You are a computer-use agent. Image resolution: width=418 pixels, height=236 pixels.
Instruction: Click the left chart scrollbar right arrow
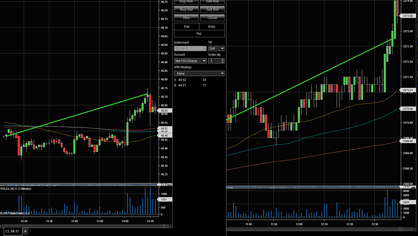point(171,226)
